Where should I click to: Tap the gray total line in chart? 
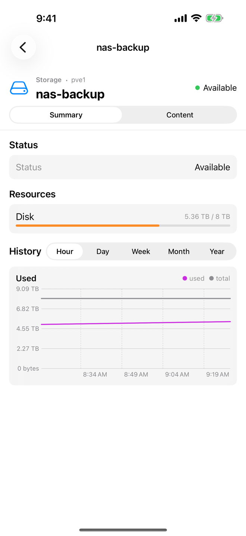coord(136,298)
